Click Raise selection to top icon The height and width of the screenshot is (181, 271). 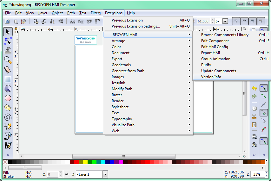coord(98,22)
